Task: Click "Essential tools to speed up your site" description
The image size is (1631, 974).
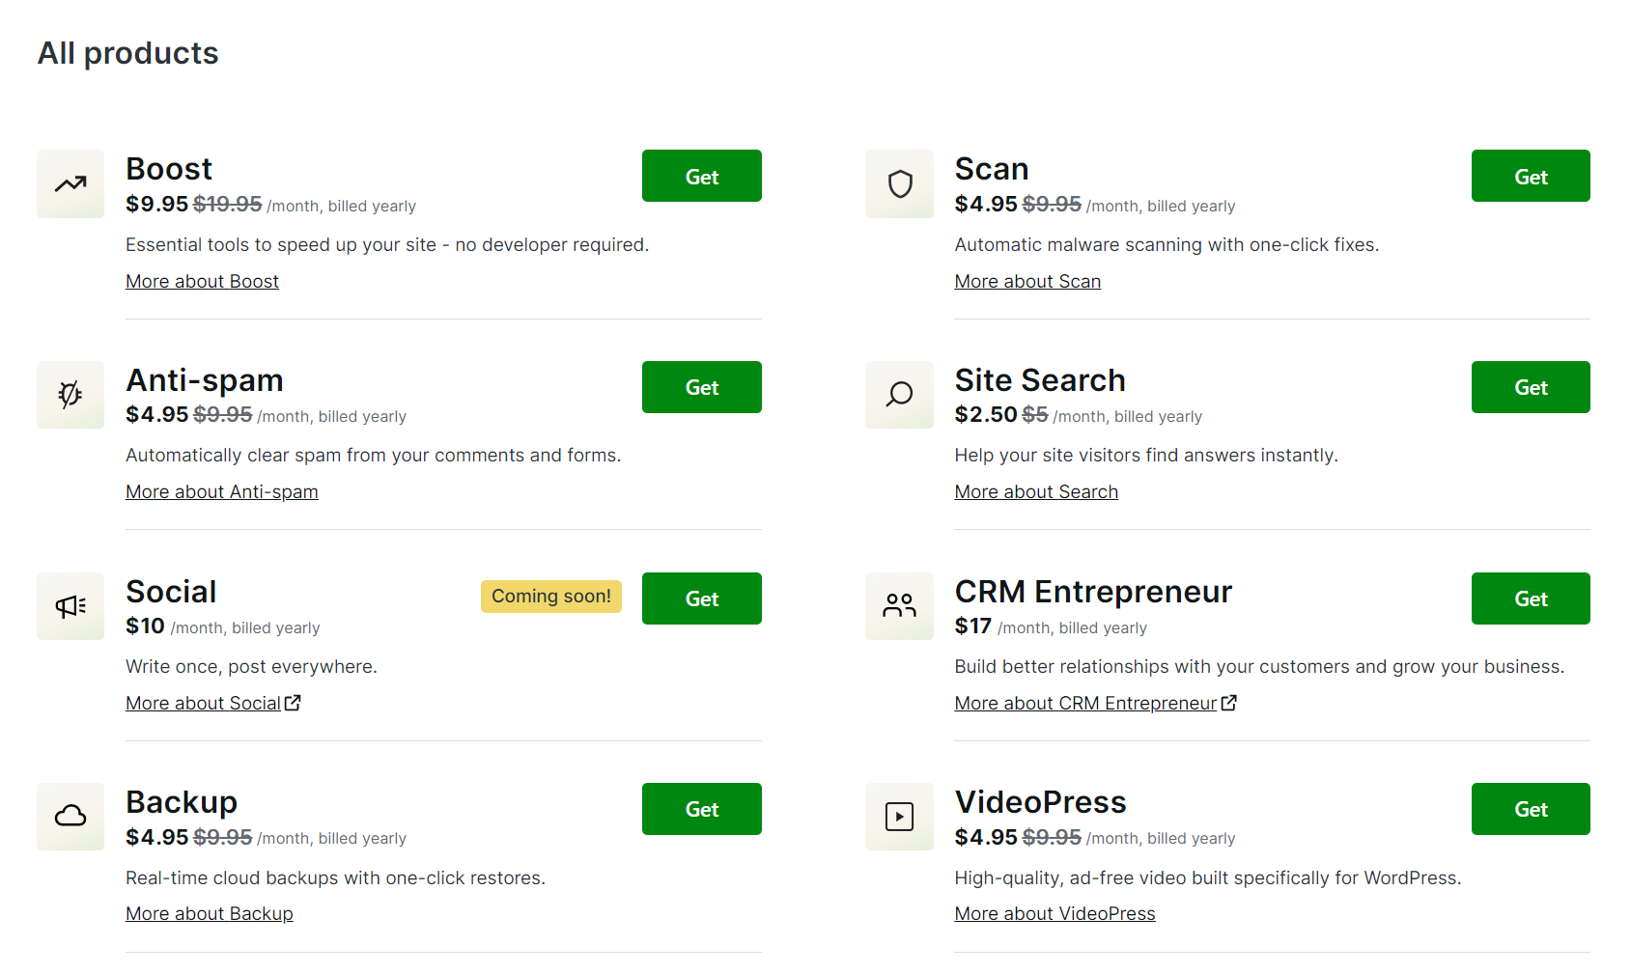Action: point(387,245)
